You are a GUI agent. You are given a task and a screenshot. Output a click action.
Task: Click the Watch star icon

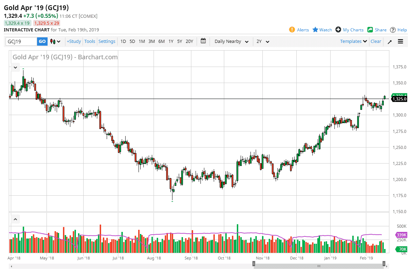pyautogui.click(x=315, y=30)
